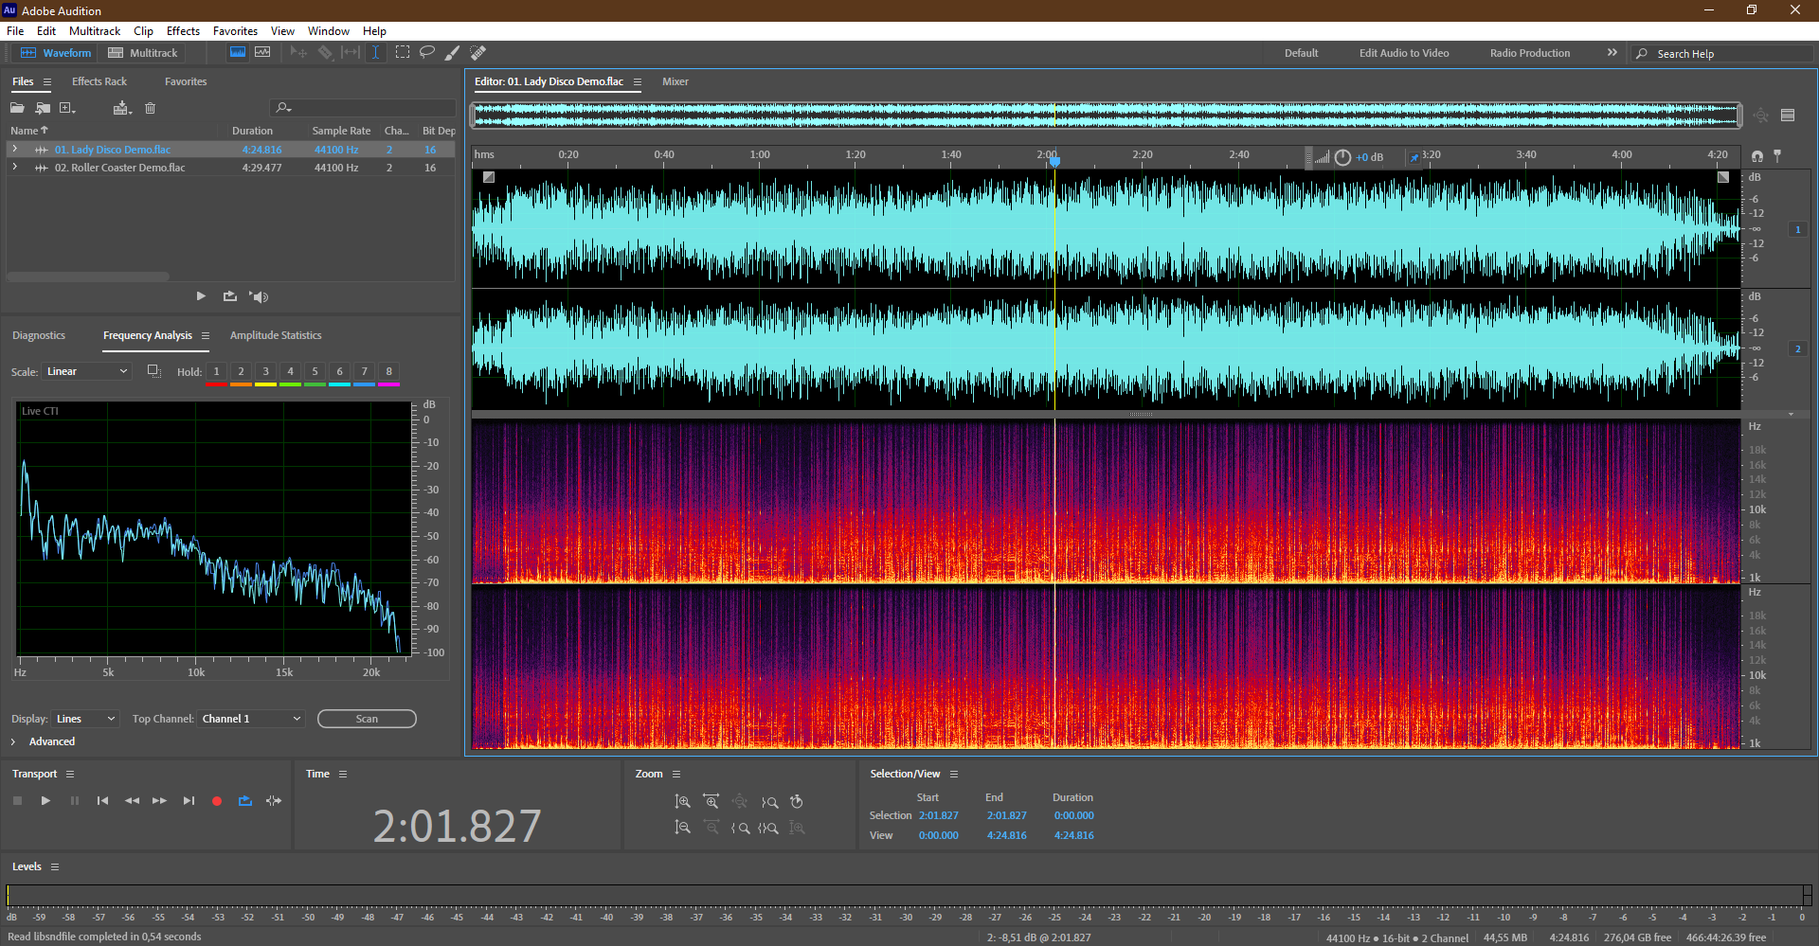The width and height of the screenshot is (1819, 946).
Task: Select the Edit Audio to Video workspace
Action: coord(1404,53)
